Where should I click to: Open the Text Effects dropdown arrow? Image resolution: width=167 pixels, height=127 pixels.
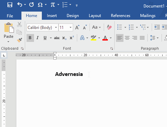[x=87, y=38]
